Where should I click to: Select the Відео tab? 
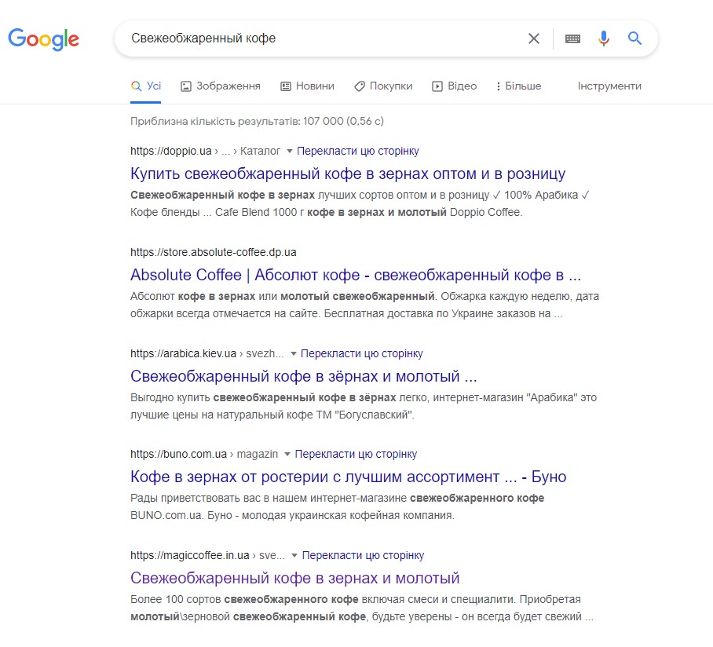tap(455, 86)
